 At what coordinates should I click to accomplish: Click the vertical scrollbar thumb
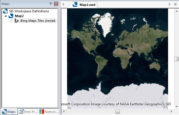(176, 59)
